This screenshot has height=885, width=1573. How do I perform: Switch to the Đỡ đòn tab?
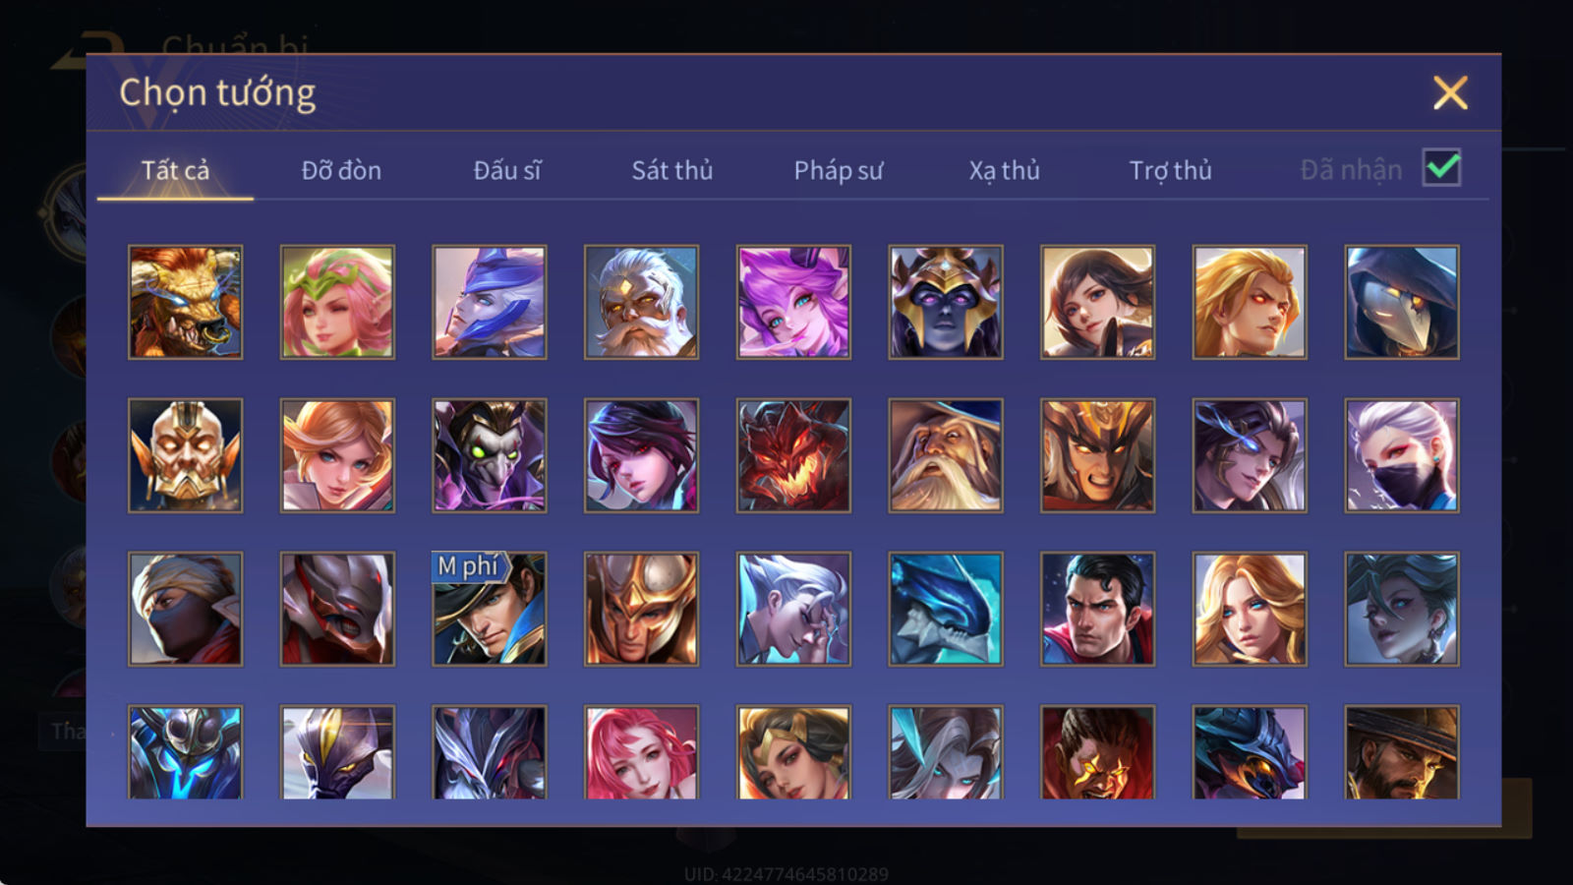tap(341, 170)
